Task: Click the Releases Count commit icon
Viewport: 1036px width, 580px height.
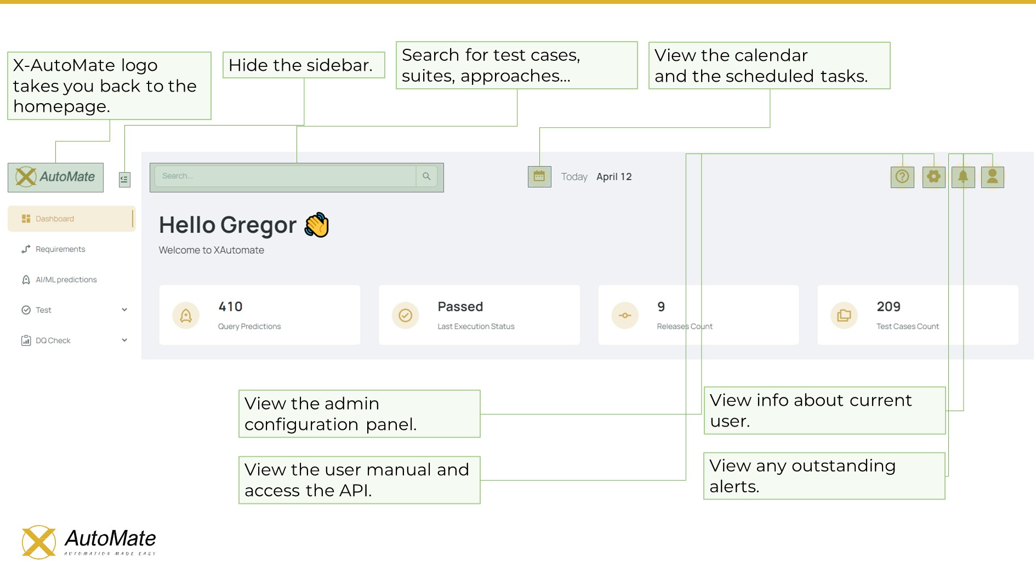Action: [x=625, y=315]
